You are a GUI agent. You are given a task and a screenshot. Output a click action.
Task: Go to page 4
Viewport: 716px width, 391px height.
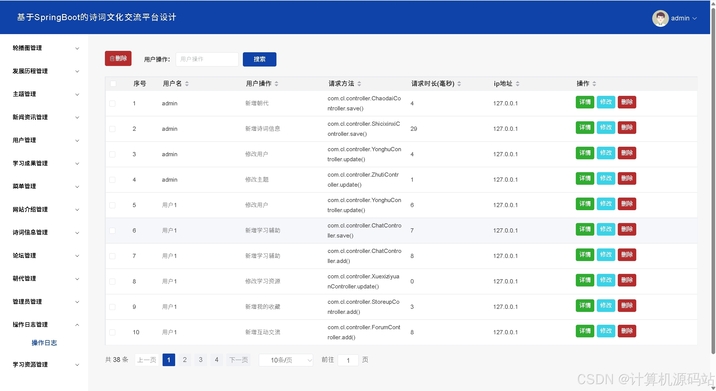click(217, 360)
